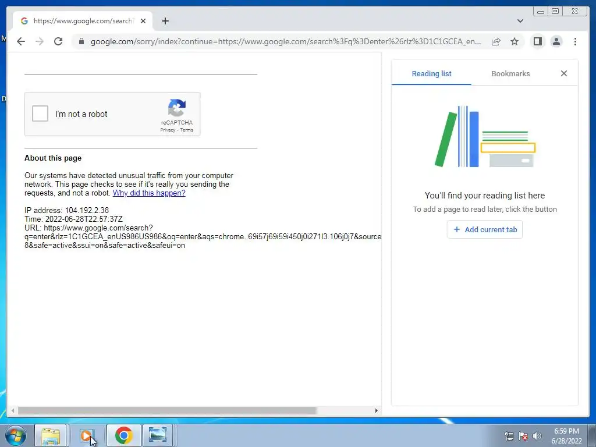Screen dimensions: 596x447
Task: Select the google.com tab title
Action: 83,21
